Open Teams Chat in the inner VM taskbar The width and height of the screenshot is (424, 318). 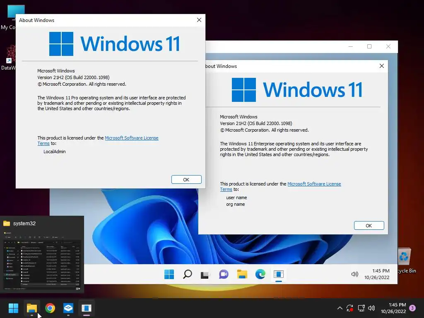(224, 274)
